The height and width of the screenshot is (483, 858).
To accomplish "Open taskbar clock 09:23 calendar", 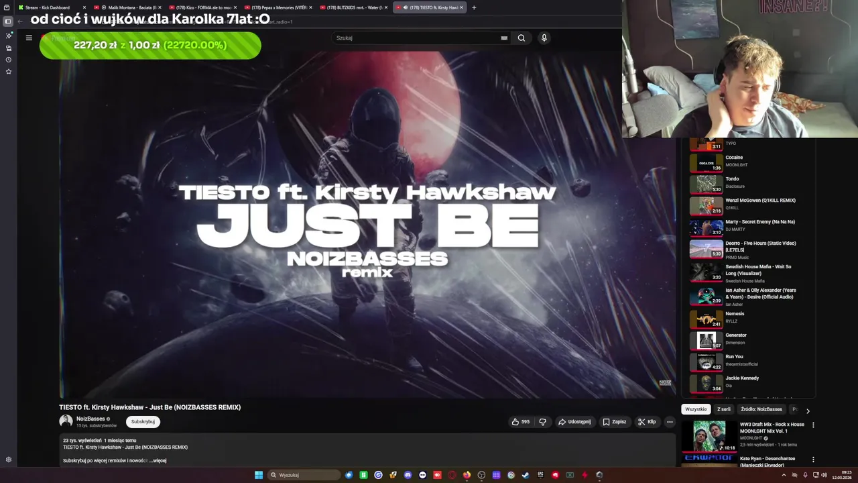I will (x=842, y=475).
